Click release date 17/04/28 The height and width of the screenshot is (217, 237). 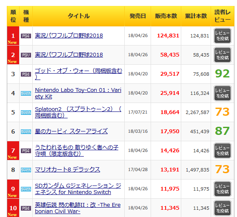(x=138, y=169)
